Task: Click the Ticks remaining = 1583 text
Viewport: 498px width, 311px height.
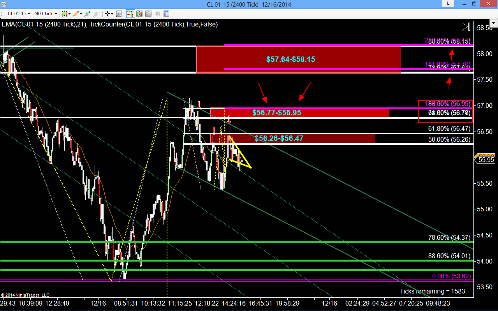Action: pyautogui.click(x=433, y=291)
